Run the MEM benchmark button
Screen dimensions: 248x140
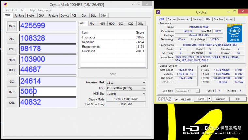12,60
